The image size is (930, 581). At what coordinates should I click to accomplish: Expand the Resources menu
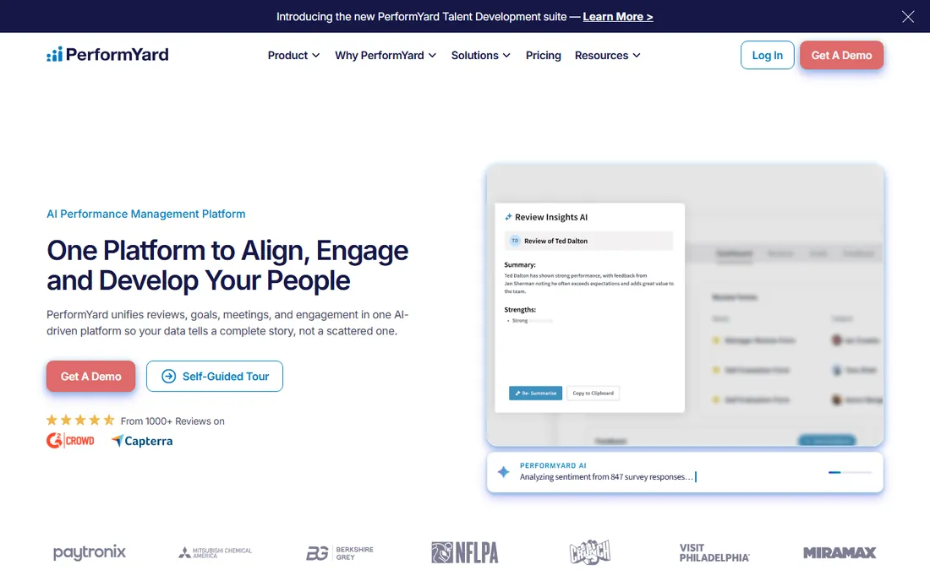[x=607, y=55]
